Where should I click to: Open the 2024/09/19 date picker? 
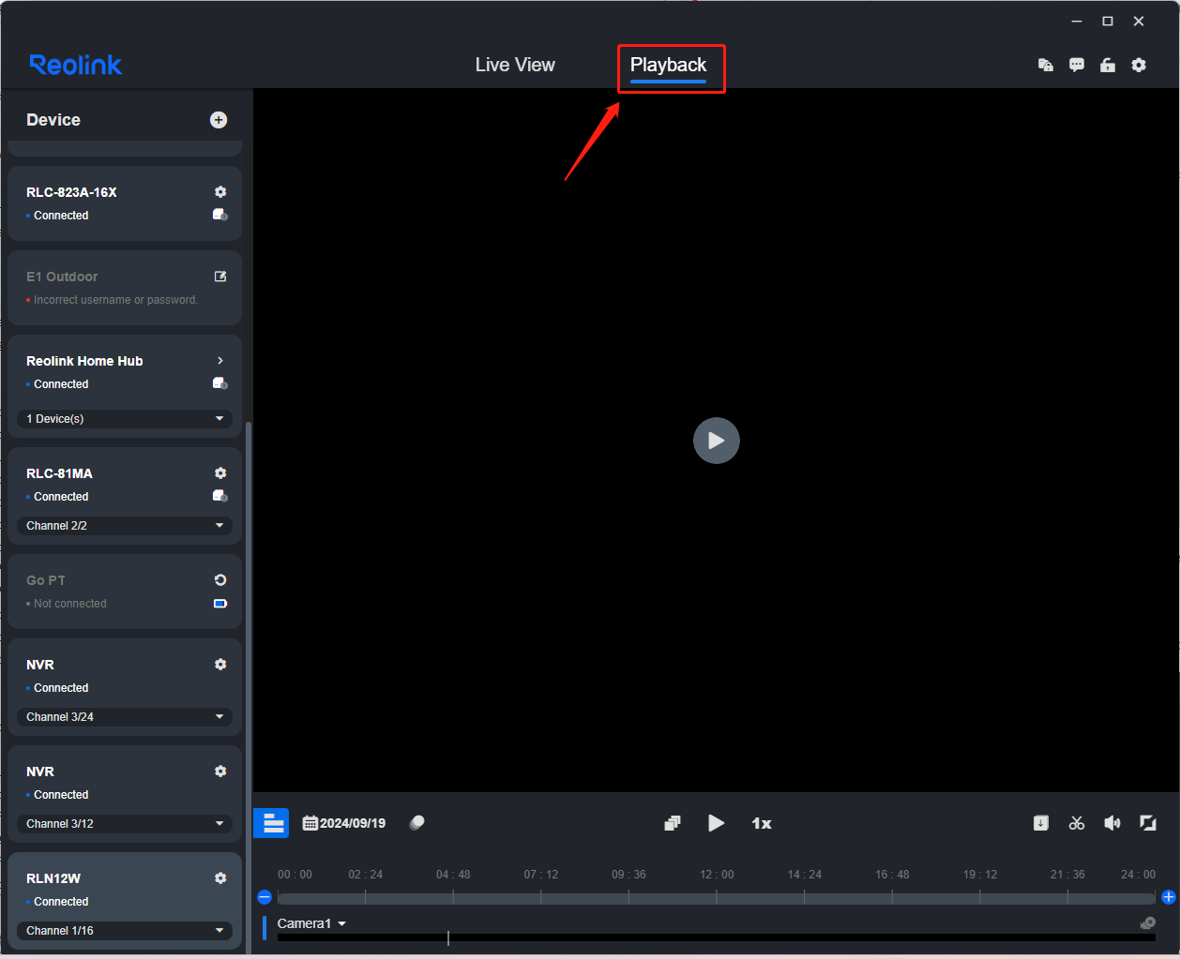tap(344, 823)
